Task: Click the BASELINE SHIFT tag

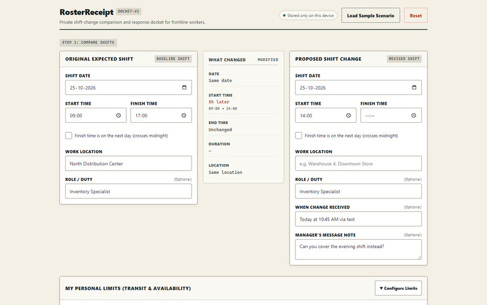Action: click(173, 59)
